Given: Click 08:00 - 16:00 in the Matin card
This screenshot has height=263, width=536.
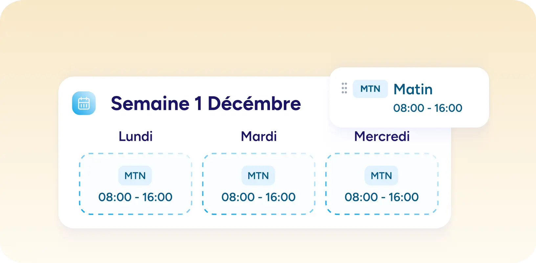Looking at the screenshot, I should click(x=428, y=108).
